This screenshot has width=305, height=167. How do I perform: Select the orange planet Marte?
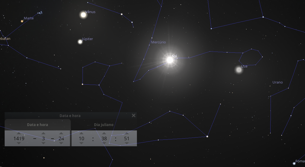[x=22, y=21]
